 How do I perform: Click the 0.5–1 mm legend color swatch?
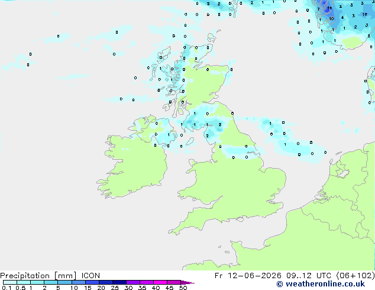24,282
